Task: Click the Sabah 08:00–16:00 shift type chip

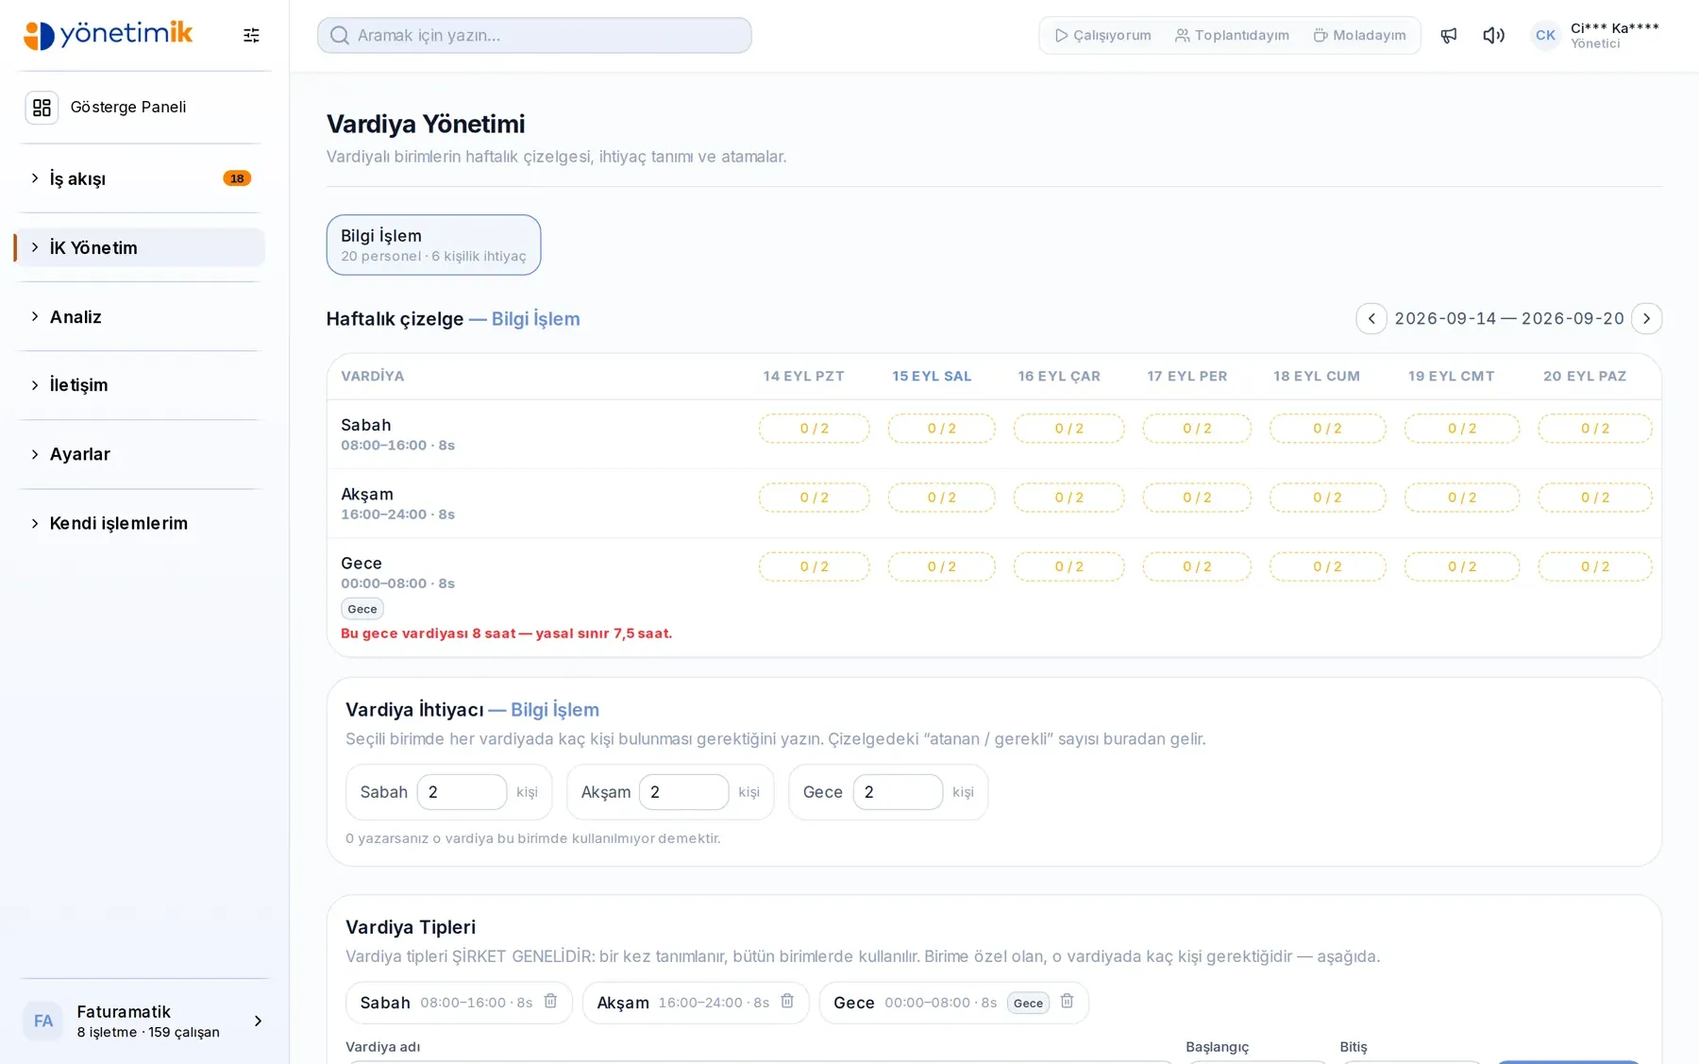Action: coord(459,1003)
